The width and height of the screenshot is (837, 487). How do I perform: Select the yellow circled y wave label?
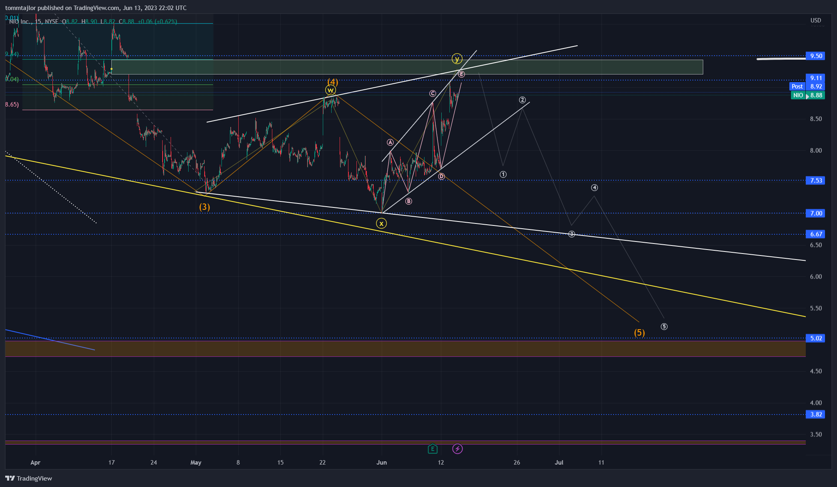point(457,59)
